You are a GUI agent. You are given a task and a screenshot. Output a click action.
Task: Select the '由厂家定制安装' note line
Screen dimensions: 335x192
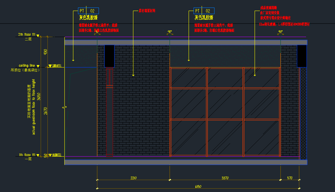(270, 13)
